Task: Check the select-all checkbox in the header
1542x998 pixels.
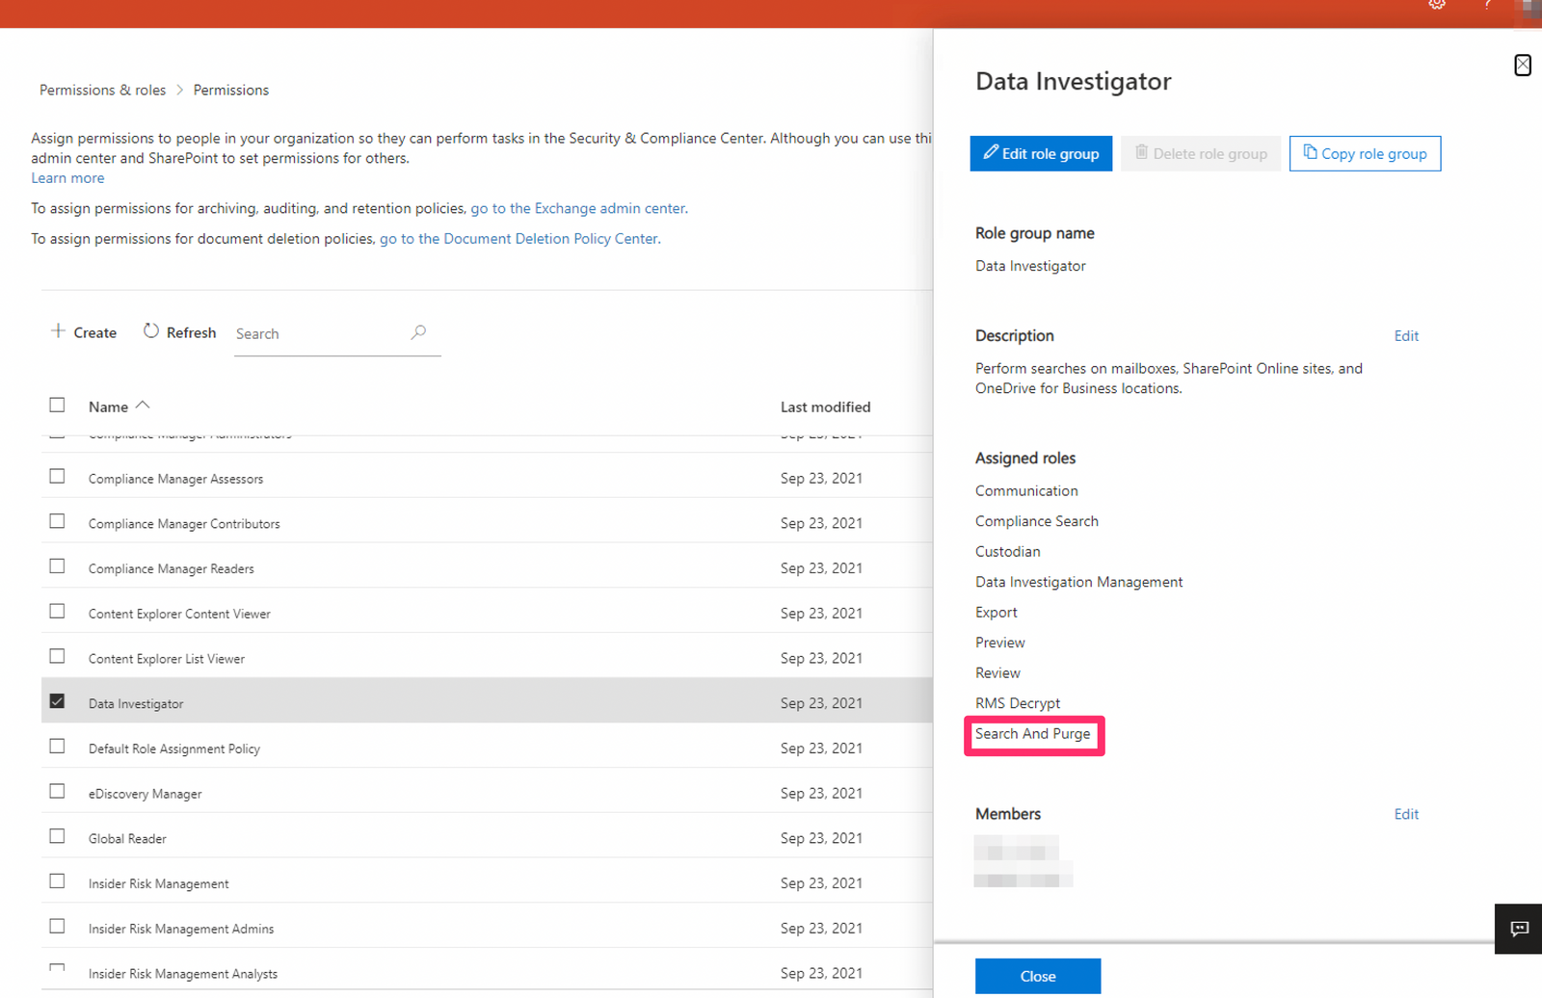Action: (57, 405)
